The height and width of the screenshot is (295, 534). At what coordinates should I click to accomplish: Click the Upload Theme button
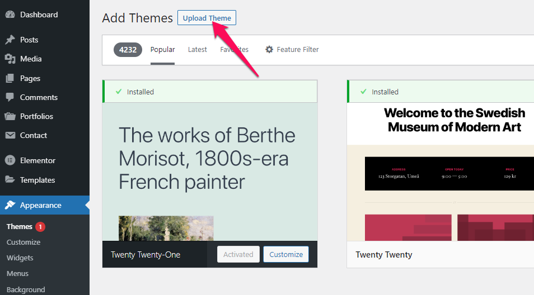[x=207, y=18]
